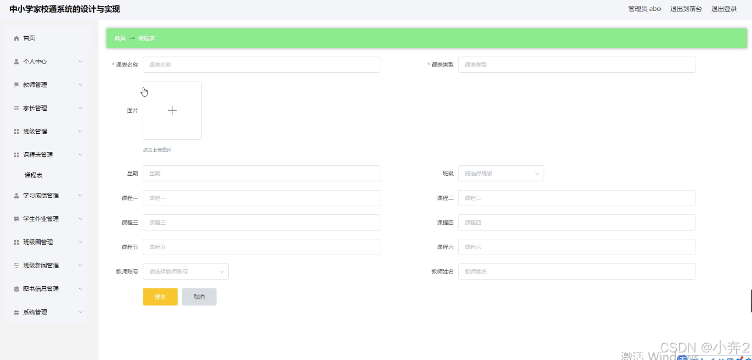
Task: Click the 退出登录 logout link
Action: click(724, 9)
